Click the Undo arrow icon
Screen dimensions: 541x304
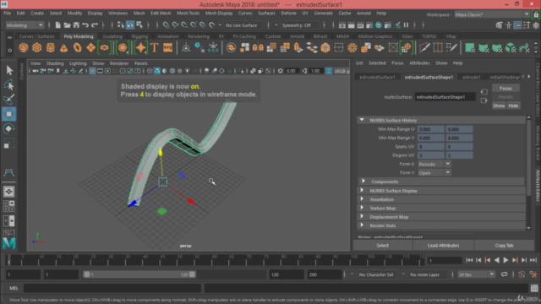(x=85, y=25)
